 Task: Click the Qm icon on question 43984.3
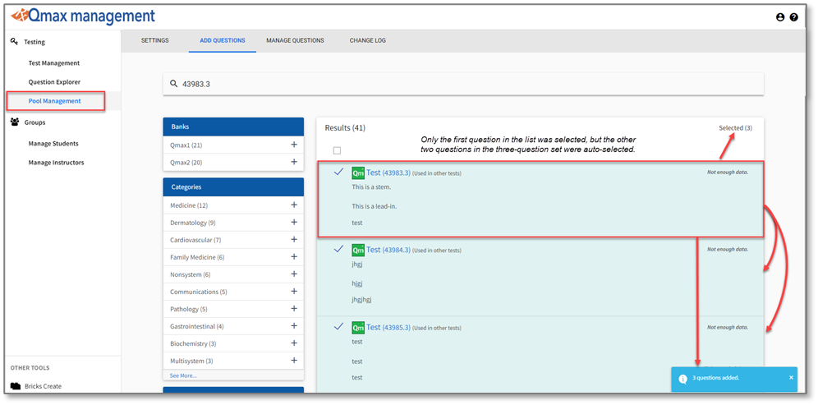[x=358, y=250]
